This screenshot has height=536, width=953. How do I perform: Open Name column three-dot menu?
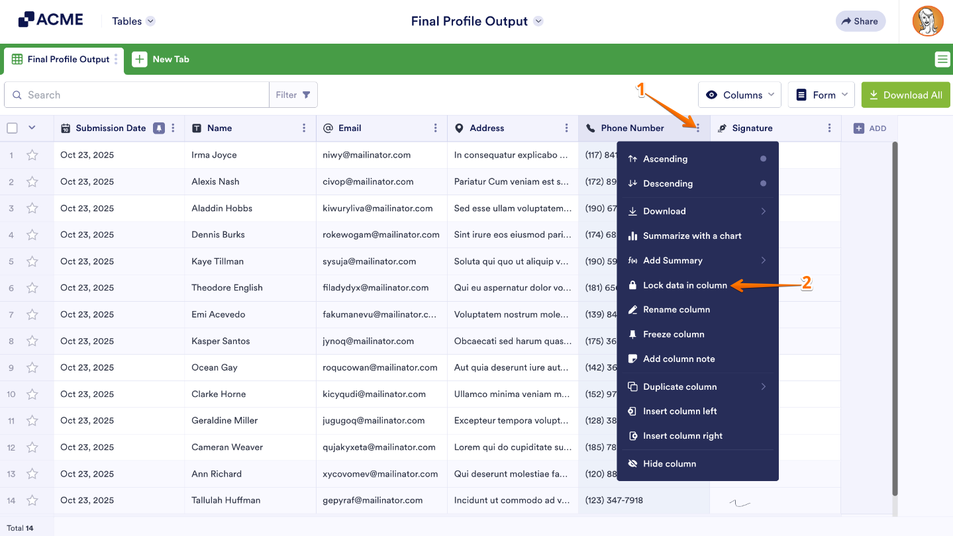(304, 128)
